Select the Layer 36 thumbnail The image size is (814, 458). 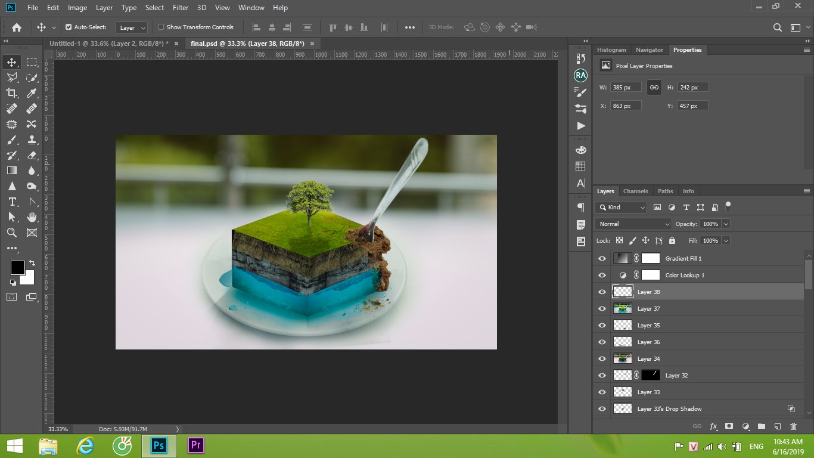pos(623,342)
